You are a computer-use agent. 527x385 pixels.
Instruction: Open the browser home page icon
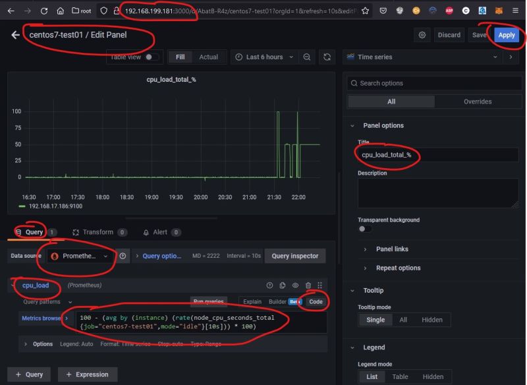point(60,11)
